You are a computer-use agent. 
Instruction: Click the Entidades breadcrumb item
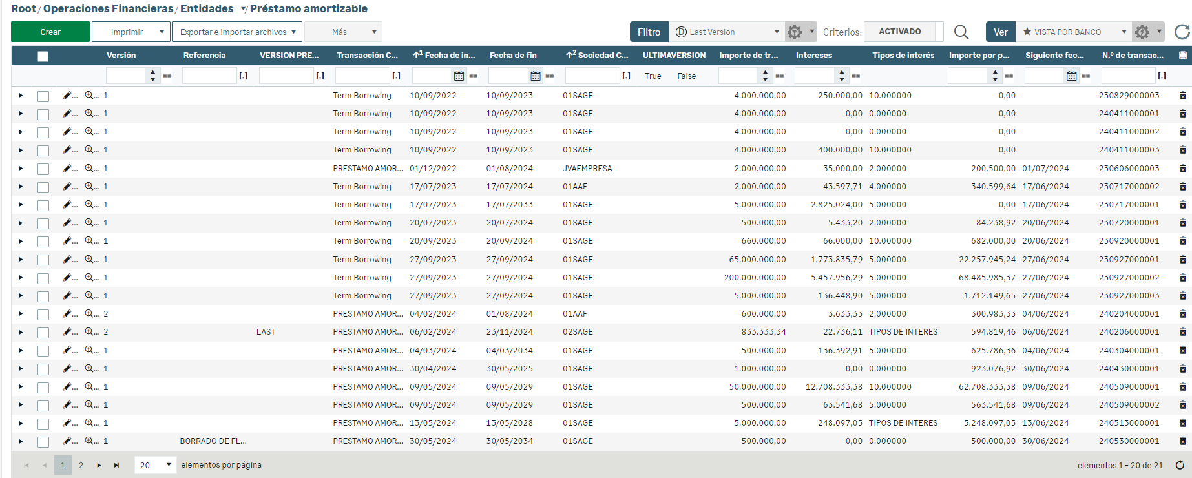click(x=207, y=9)
